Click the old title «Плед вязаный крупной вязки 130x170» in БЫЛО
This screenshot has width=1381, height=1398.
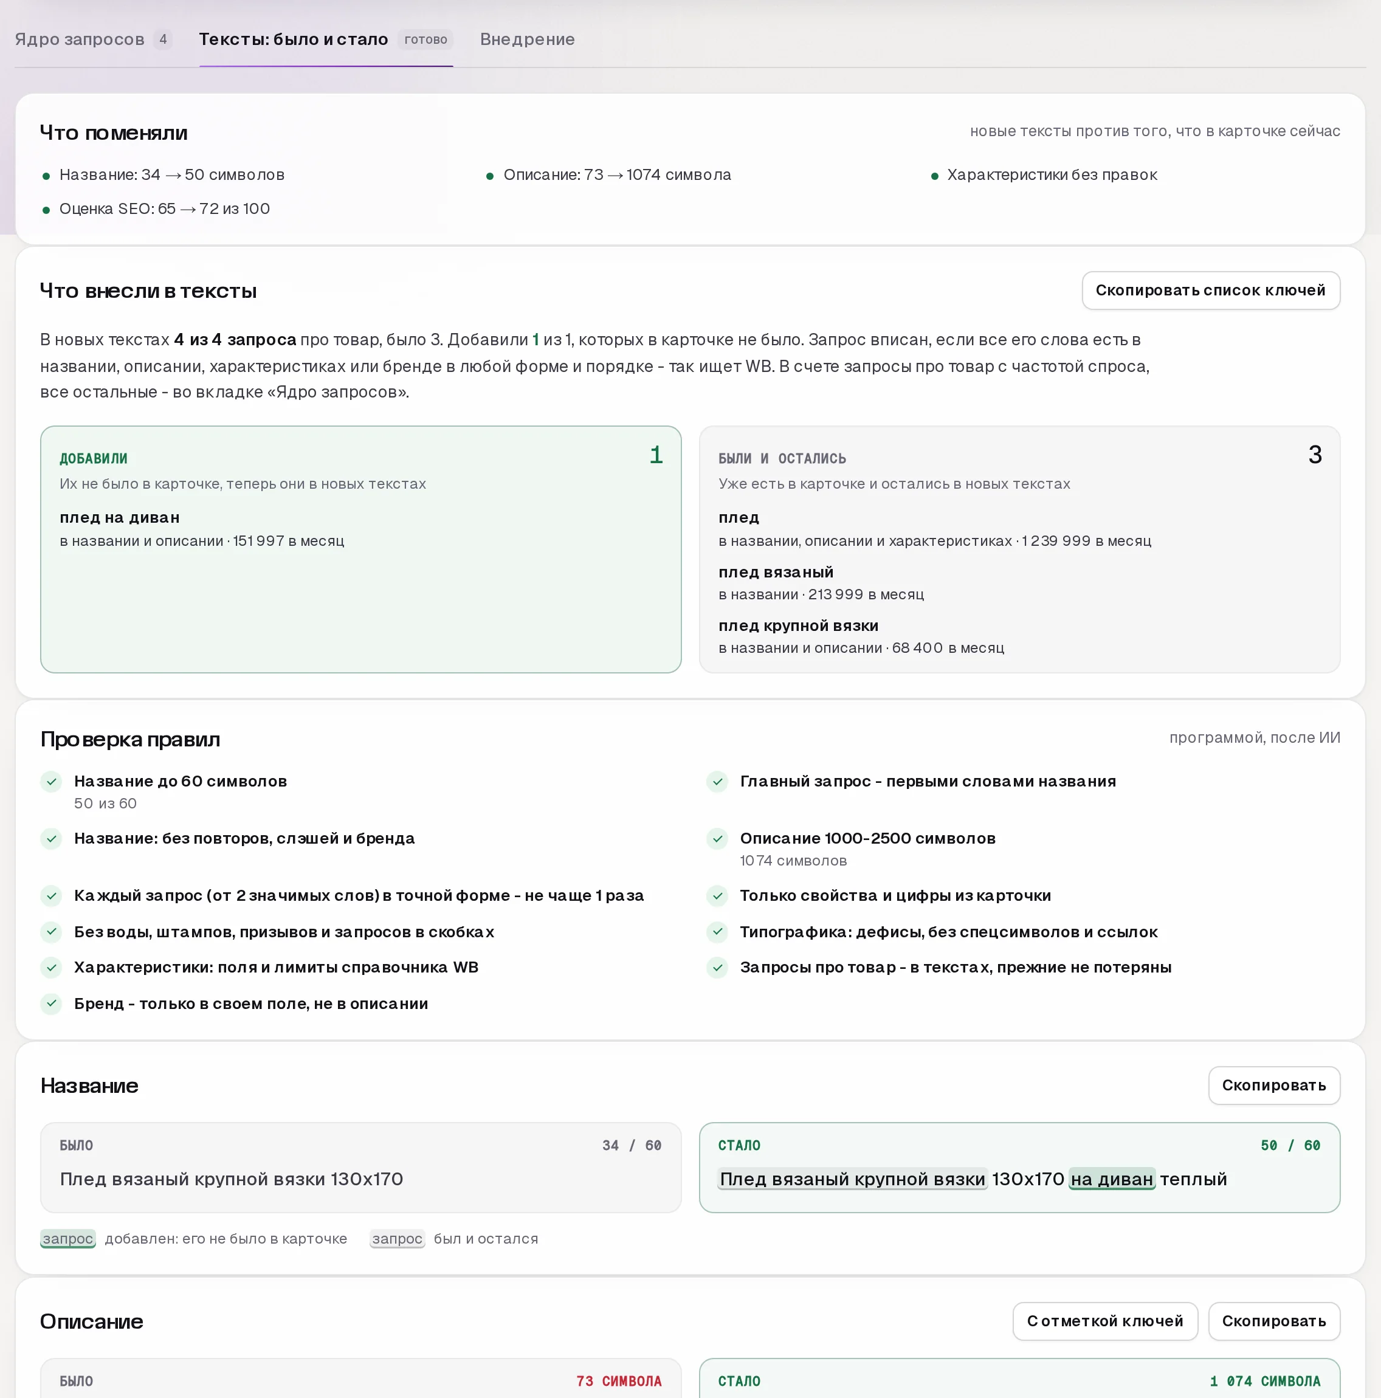click(x=232, y=1179)
